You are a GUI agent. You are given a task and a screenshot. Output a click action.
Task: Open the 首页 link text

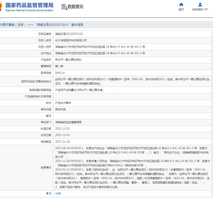point(181,10)
